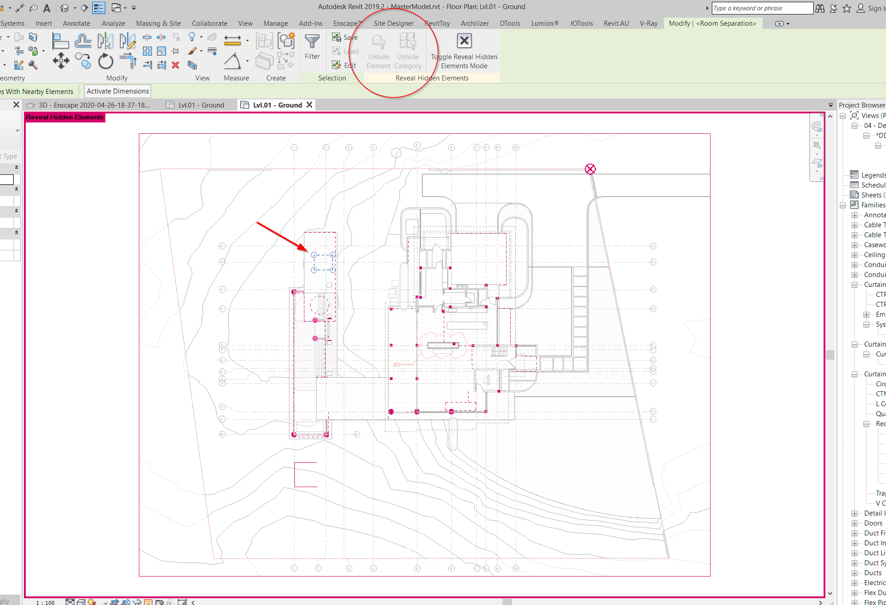Viewport: 886px width, 605px height.
Task: Select the Trim/Extend to Corner tool
Action: (x=128, y=61)
